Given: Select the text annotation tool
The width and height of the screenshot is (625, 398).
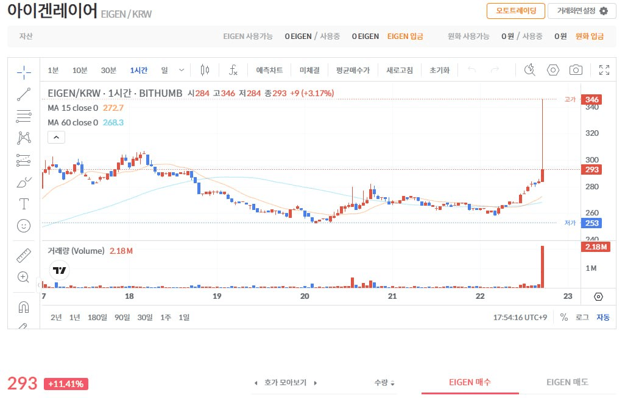Looking at the screenshot, I should click(x=24, y=204).
